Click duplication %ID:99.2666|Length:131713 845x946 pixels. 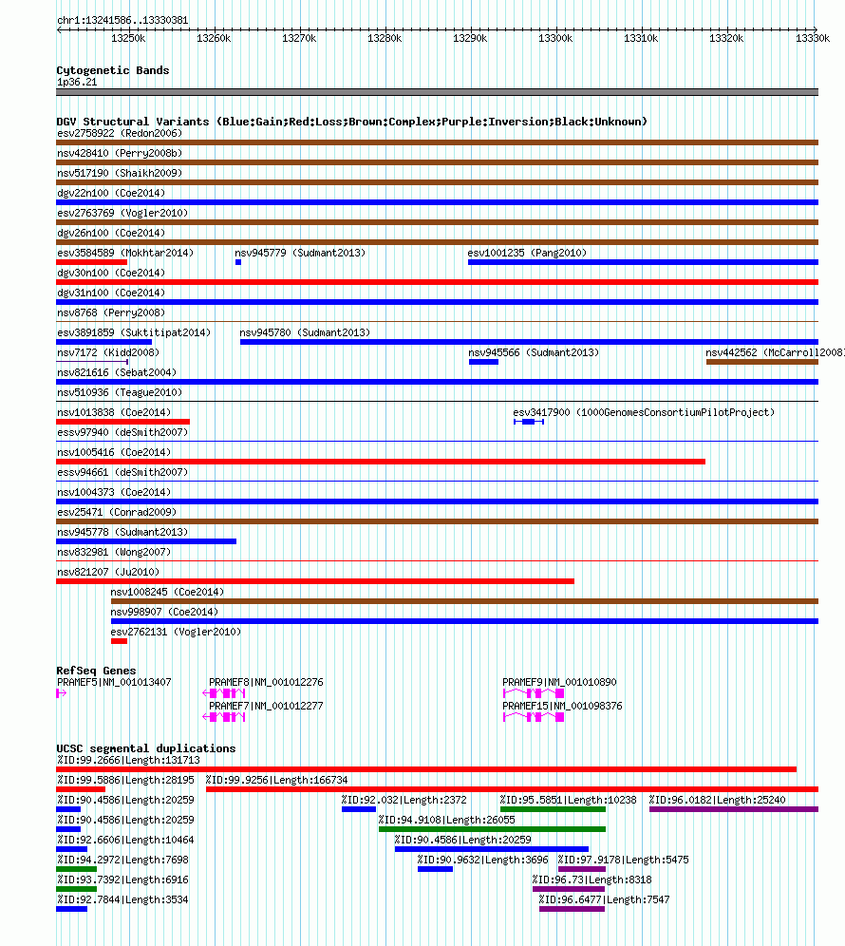point(426,768)
